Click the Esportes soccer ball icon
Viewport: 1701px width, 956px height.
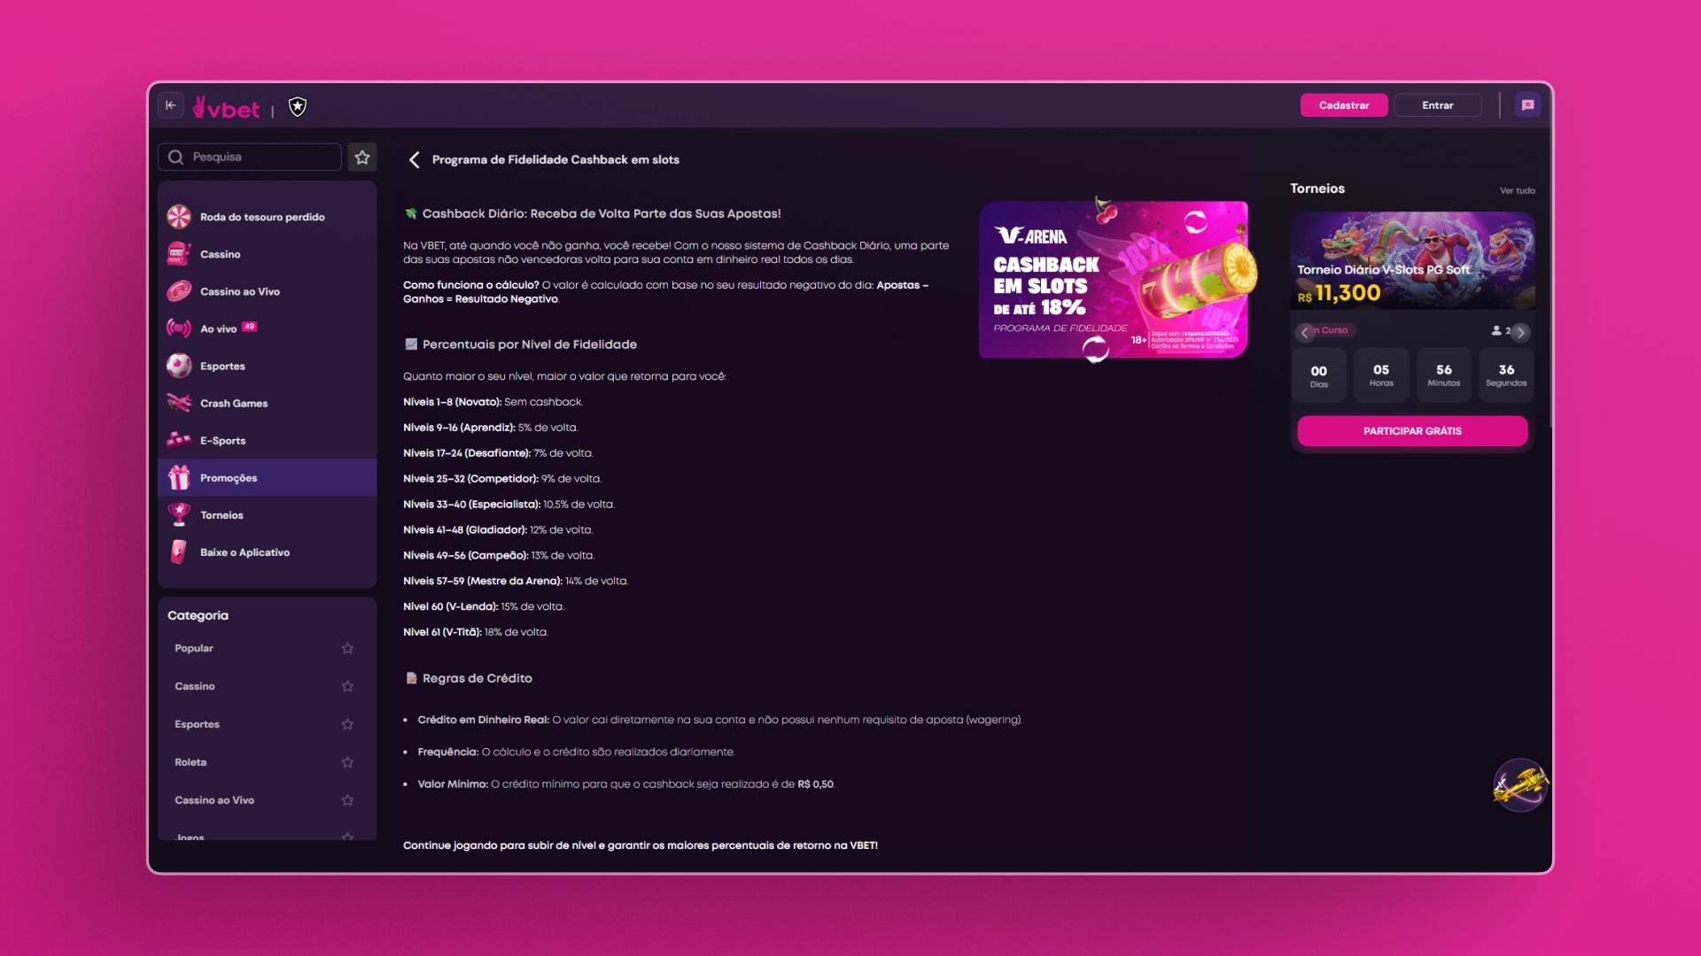(x=179, y=366)
